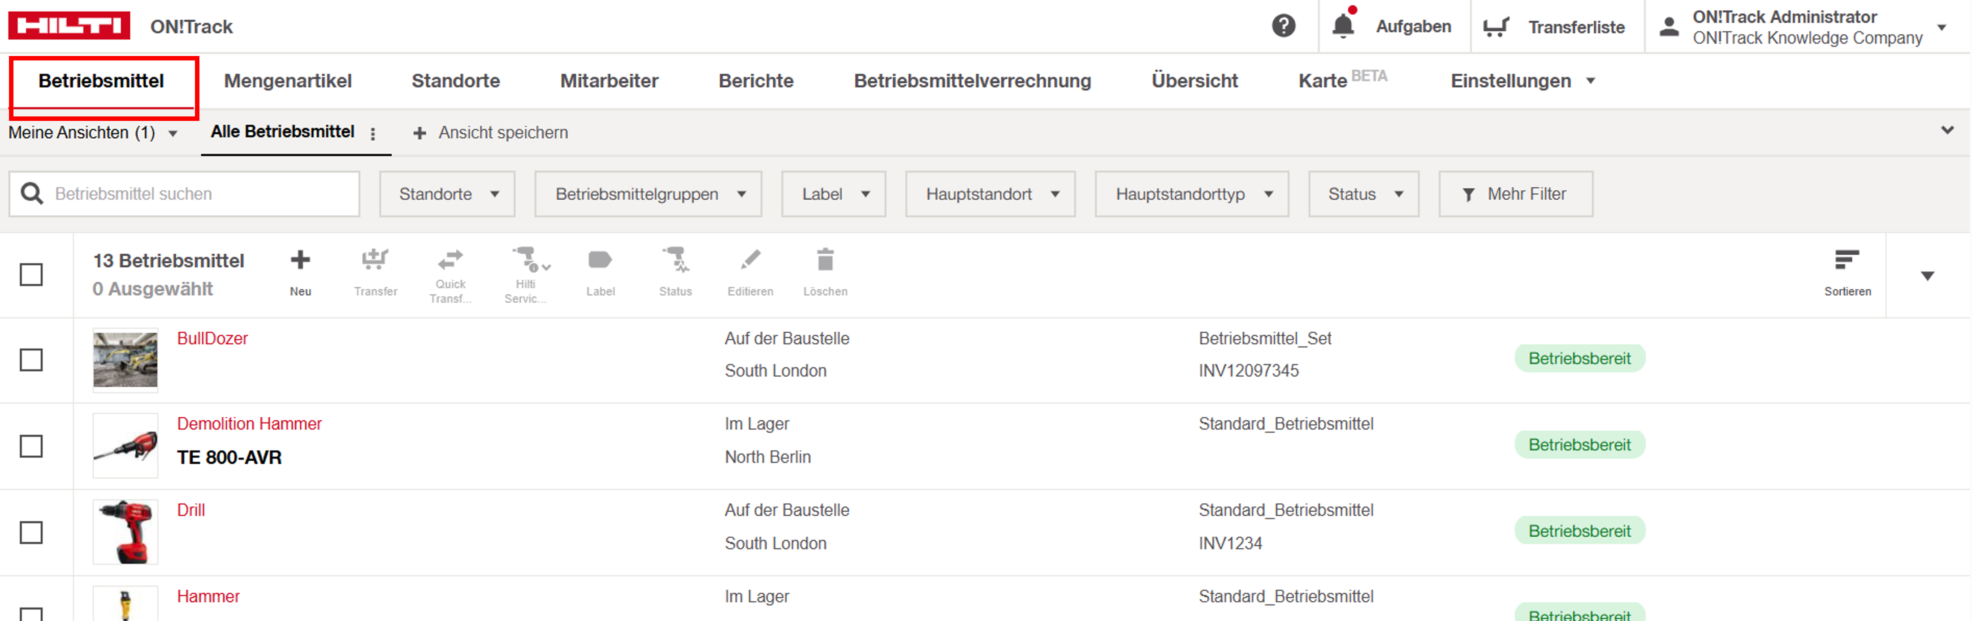1972x621 pixels.
Task: Switch to the Mengenartikel tab
Action: [x=288, y=81]
